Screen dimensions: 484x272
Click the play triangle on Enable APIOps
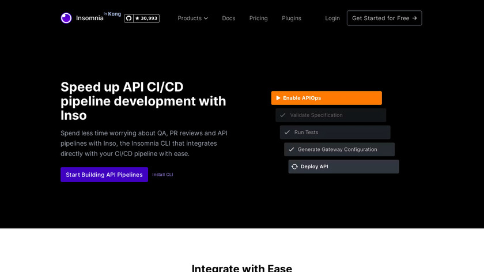(278, 98)
